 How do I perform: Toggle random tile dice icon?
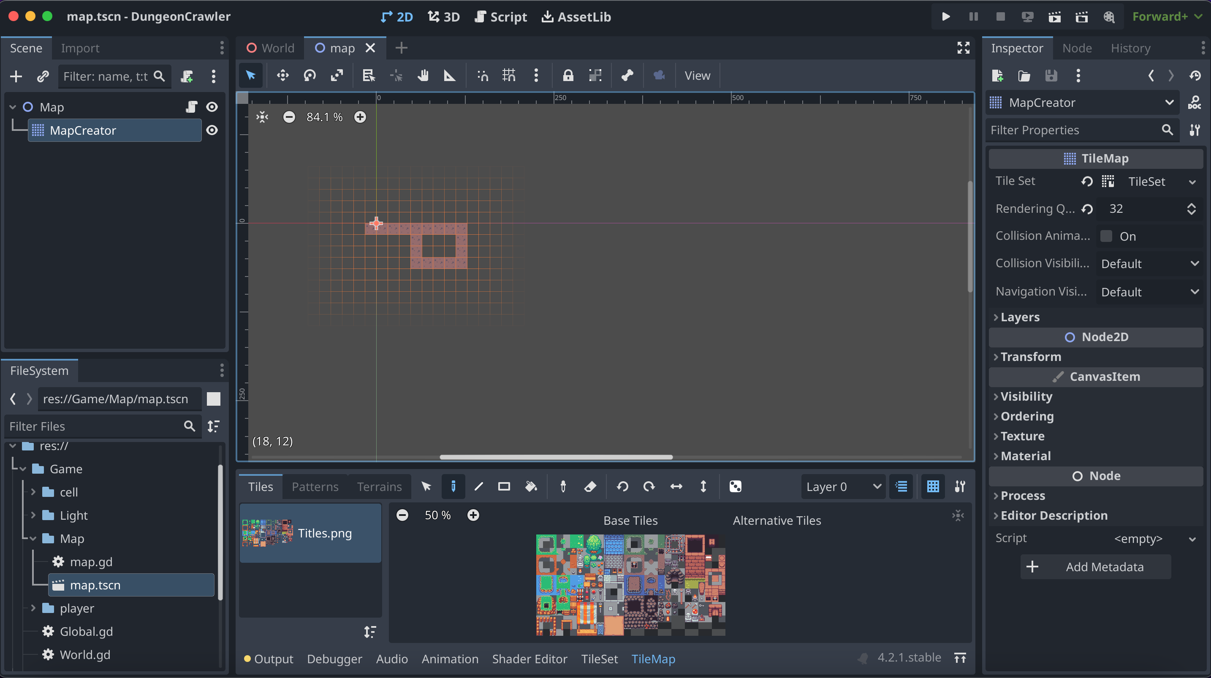(735, 487)
